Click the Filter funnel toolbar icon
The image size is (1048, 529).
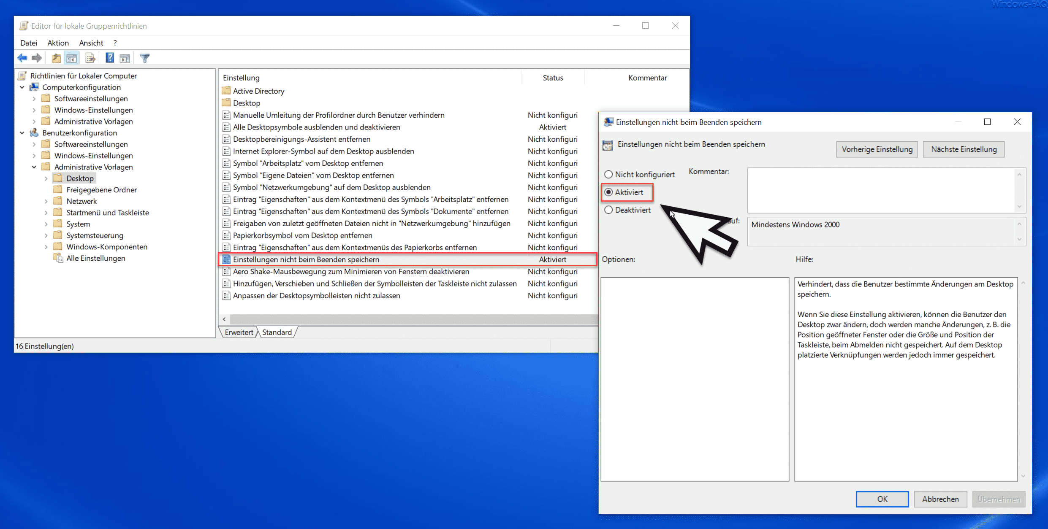145,58
